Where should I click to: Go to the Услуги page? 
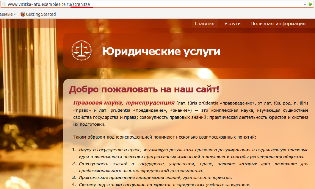click(233, 24)
